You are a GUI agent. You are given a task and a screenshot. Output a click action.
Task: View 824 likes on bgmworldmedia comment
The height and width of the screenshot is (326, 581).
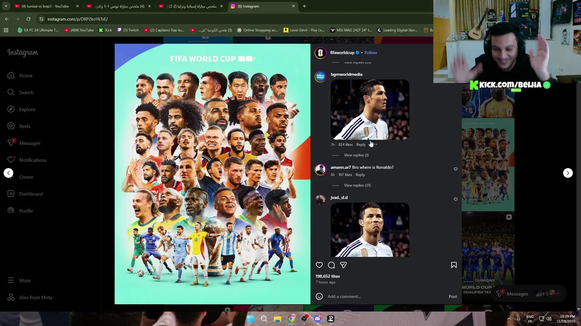point(345,144)
